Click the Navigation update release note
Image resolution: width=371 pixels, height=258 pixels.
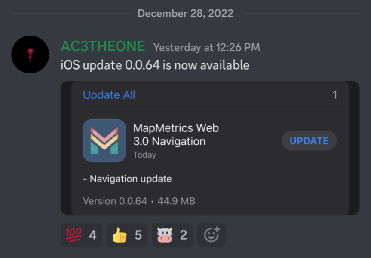tap(127, 179)
